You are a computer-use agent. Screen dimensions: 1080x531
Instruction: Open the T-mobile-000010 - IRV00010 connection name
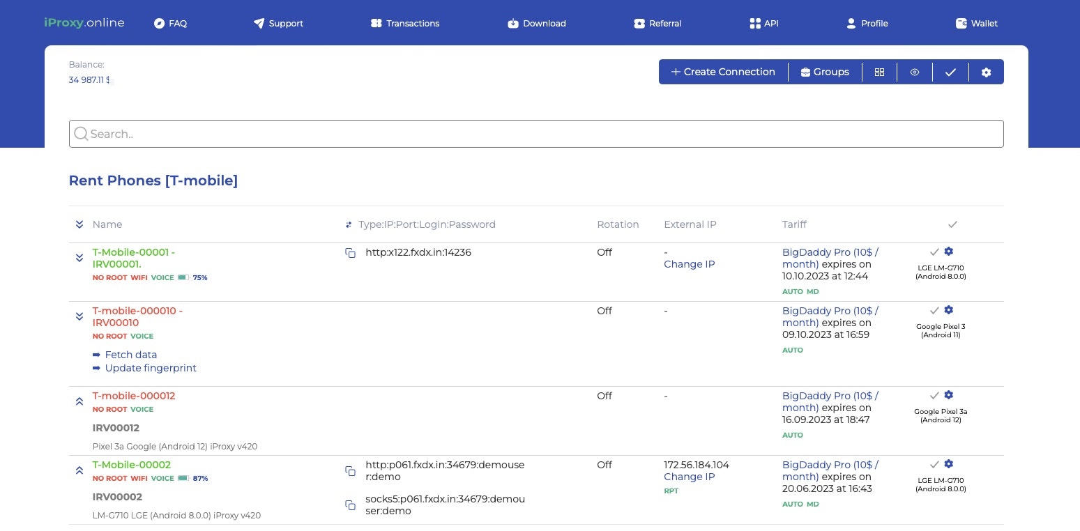pos(137,316)
